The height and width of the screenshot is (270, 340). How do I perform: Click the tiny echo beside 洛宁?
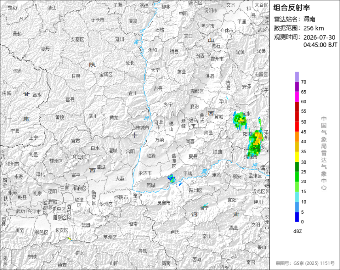coord(205,205)
